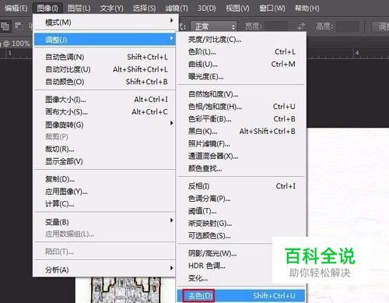The image size is (389, 303).
Task: Open 照片滤镜(F) adjustment
Action: [241, 144]
